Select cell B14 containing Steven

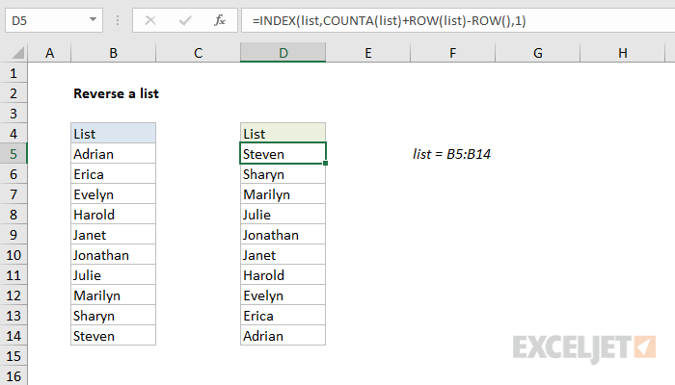113,336
